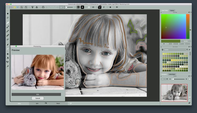Open the navigator zoom level dropdown

pos(165,79)
